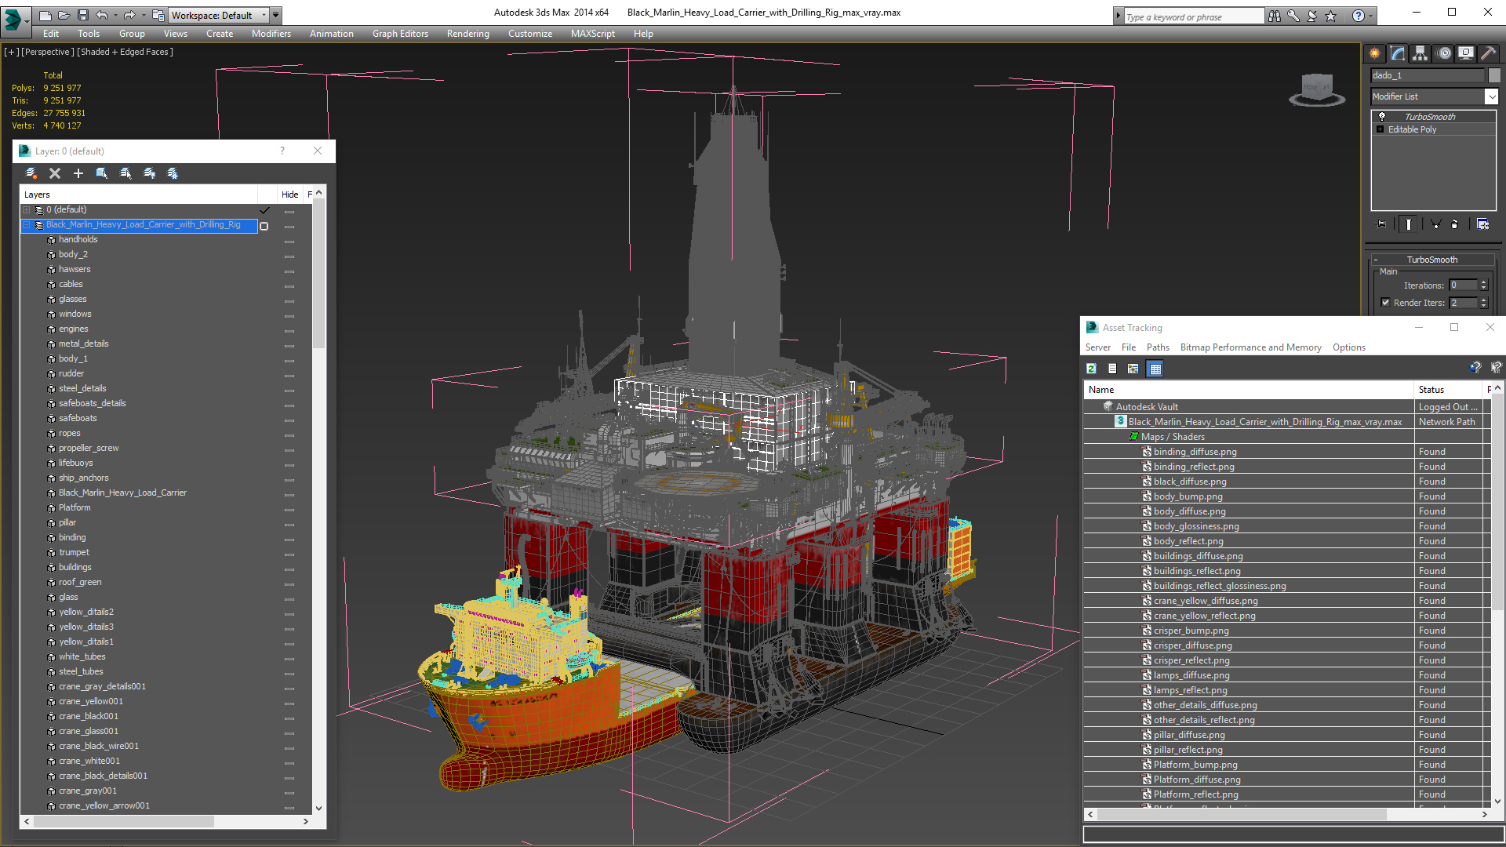Viewport: 1506px width, 847px height.
Task: Expand the Editable Poly stack entry
Action: click(1380, 129)
